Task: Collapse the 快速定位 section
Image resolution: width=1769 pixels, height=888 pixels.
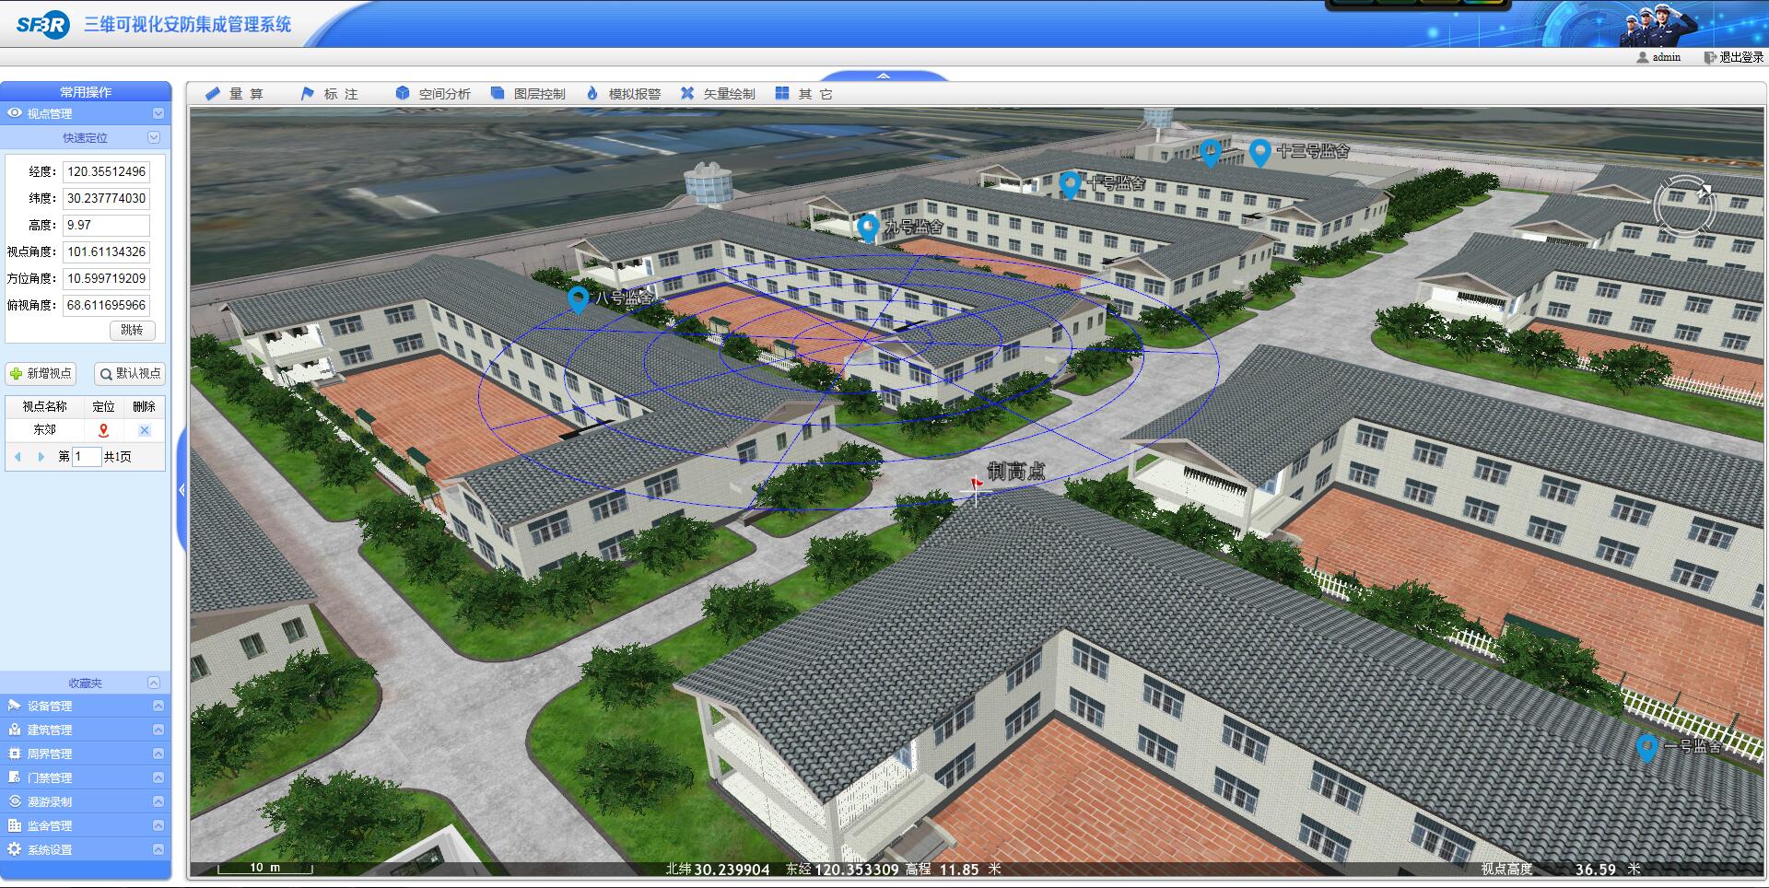Action: point(154,137)
